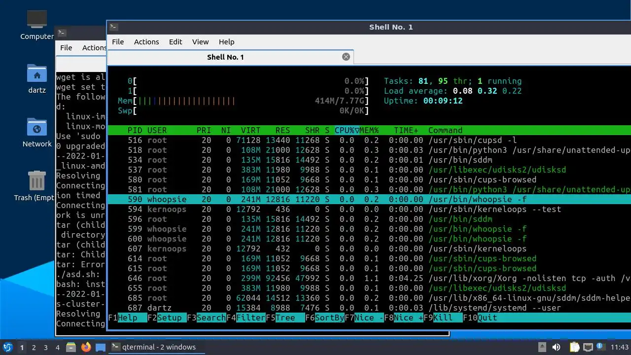This screenshot has width=631, height=355.
Task: Sort by the USER column header
Action: 157,130
